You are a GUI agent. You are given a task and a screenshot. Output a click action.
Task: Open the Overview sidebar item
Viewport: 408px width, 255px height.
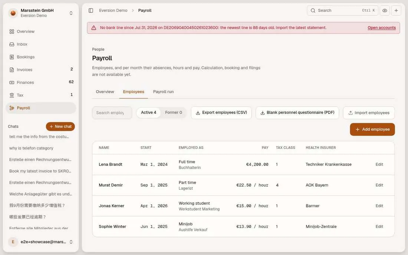pos(41,32)
